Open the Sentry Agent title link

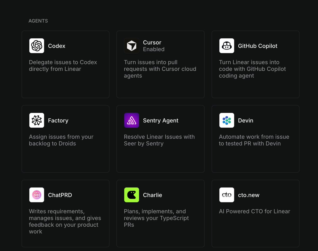coord(161,120)
